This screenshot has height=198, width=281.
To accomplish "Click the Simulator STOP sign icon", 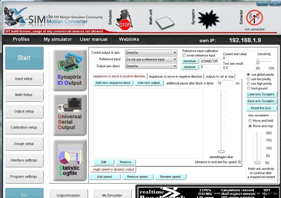I will tap(124, 20).
